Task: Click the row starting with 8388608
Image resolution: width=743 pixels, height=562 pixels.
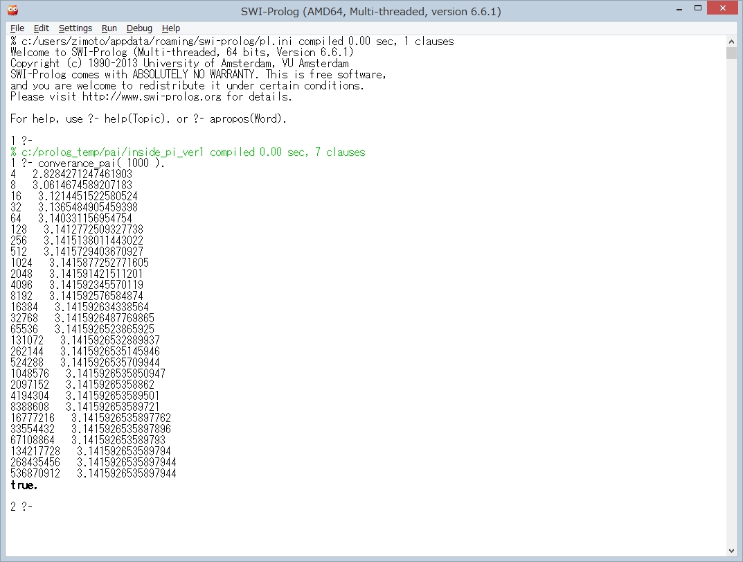Action: [x=85, y=407]
